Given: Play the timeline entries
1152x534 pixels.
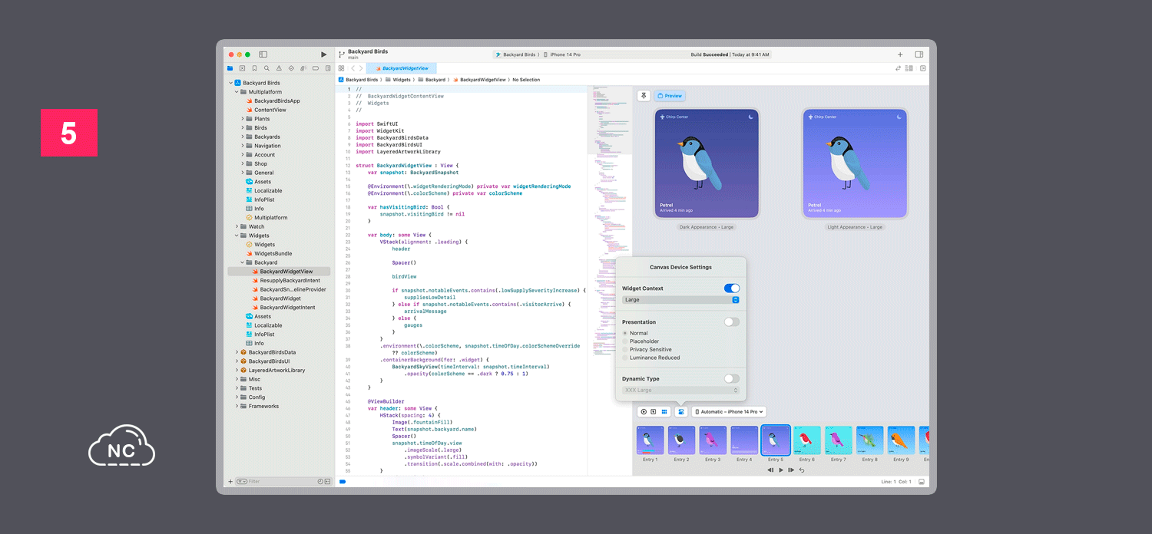Looking at the screenshot, I should click(x=781, y=470).
